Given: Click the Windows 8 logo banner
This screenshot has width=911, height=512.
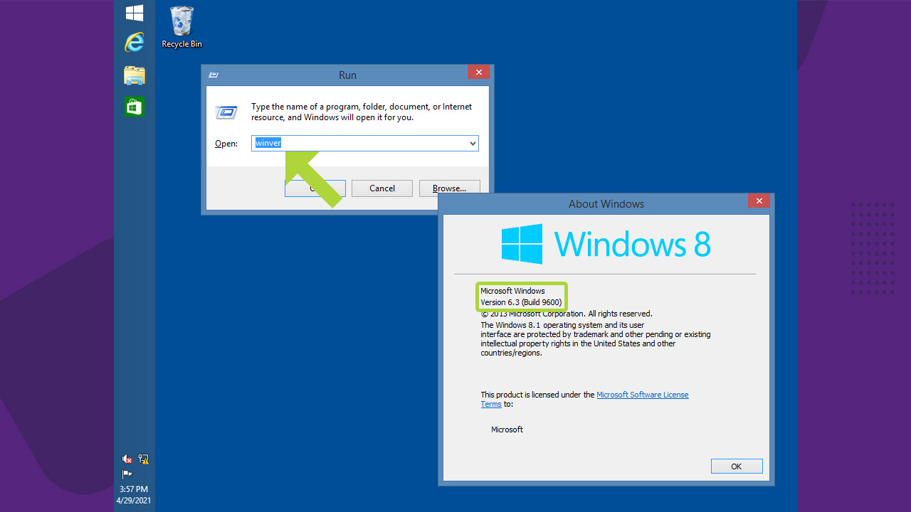Looking at the screenshot, I should pyautogui.click(x=606, y=244).
